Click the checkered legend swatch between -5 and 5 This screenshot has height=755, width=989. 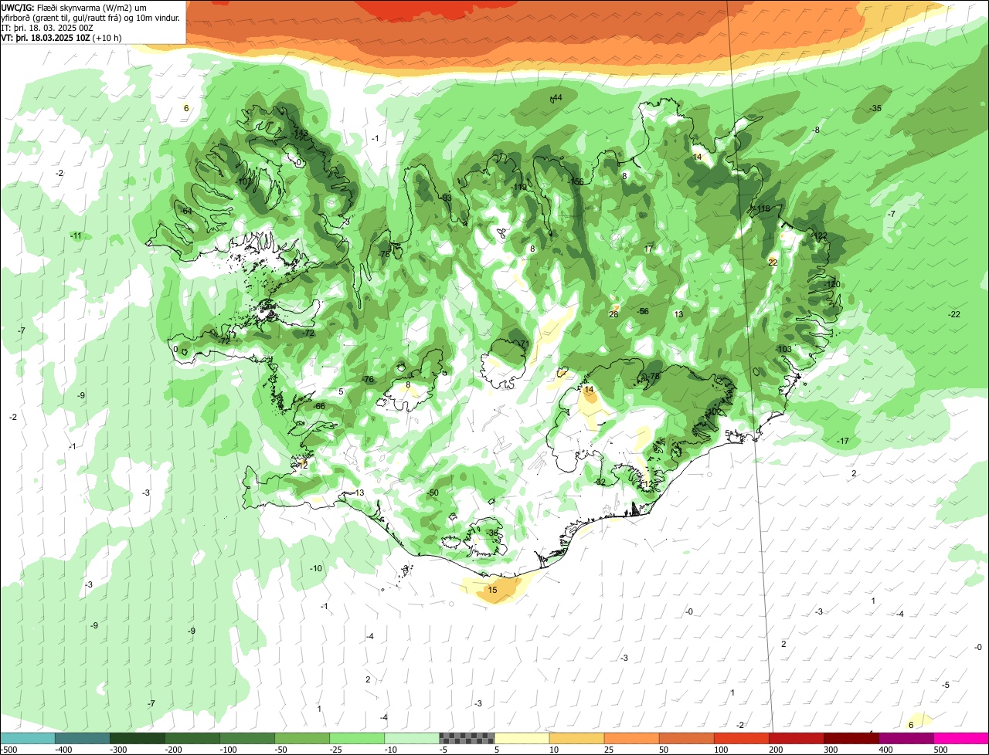tap(467, 738)
